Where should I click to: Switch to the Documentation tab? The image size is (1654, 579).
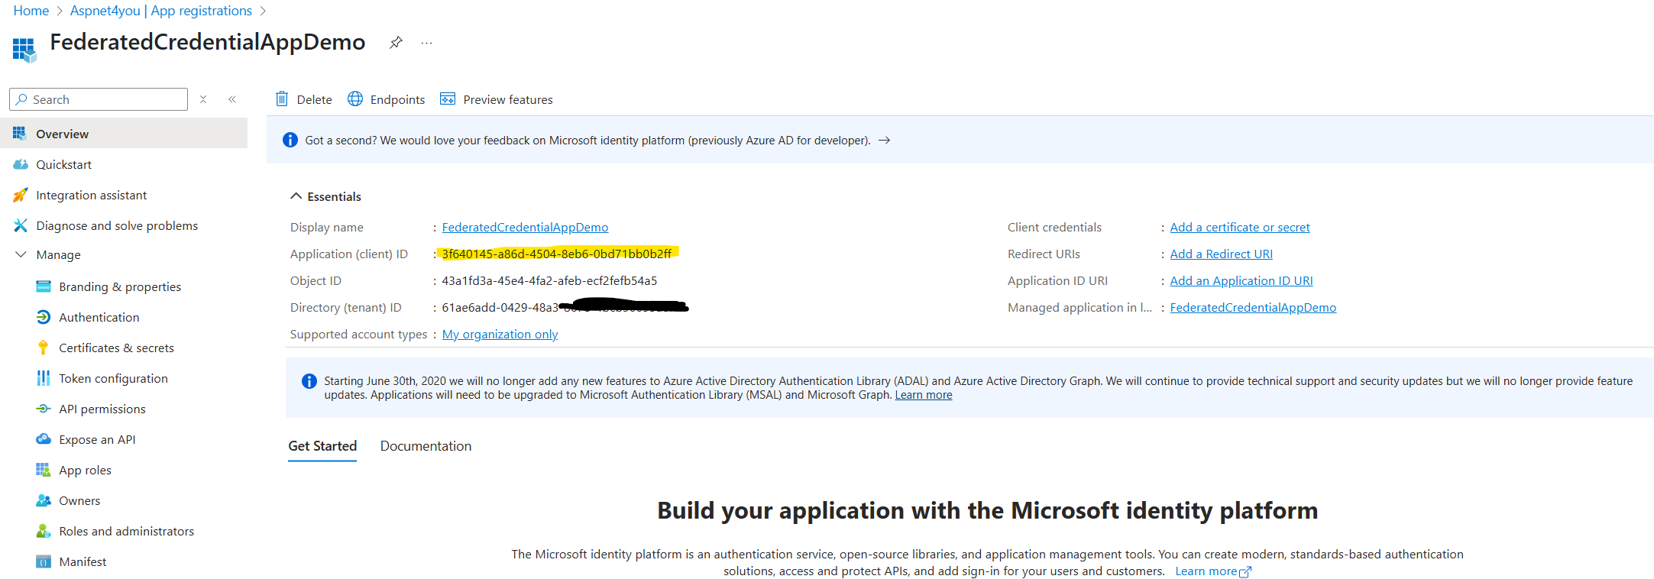[426, 446]
